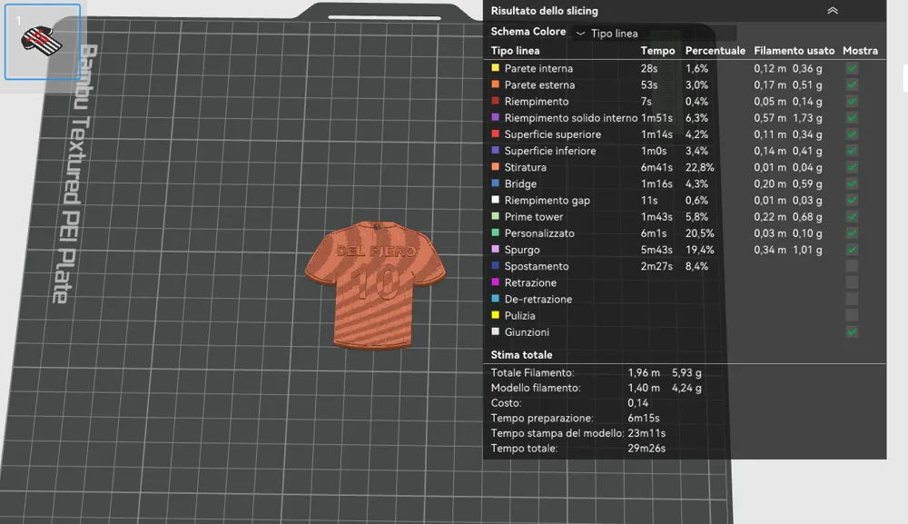The height and width of the screenshot is (524, 908).
Task: Collapse the Risultato dello slicing panel
Action: click(832, 10)
